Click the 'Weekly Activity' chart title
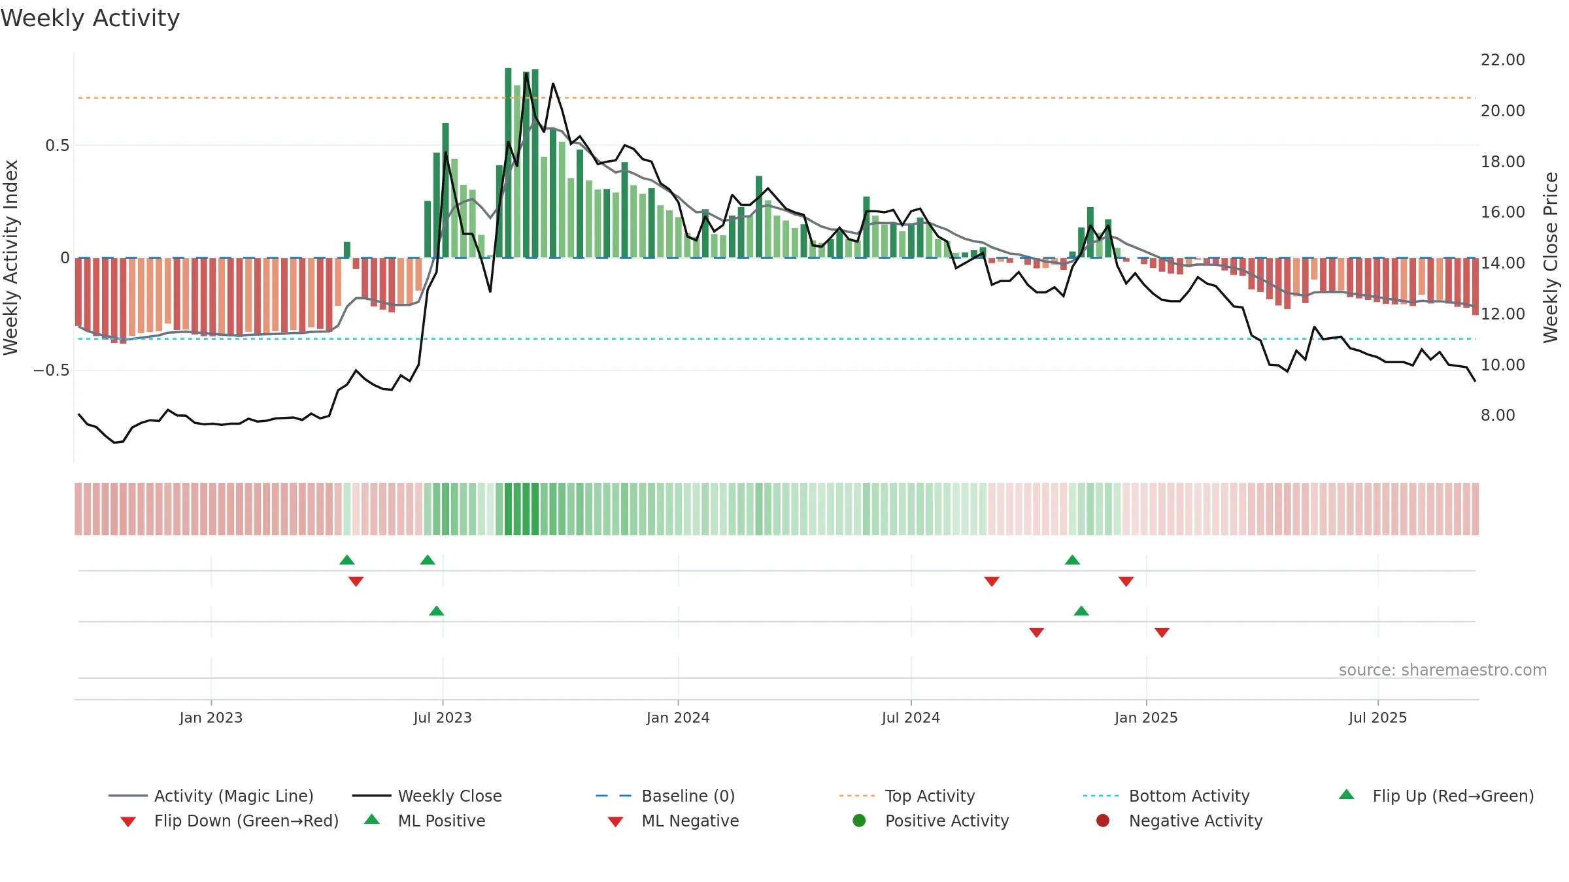The image size is (1569, 882). (90, 18)
